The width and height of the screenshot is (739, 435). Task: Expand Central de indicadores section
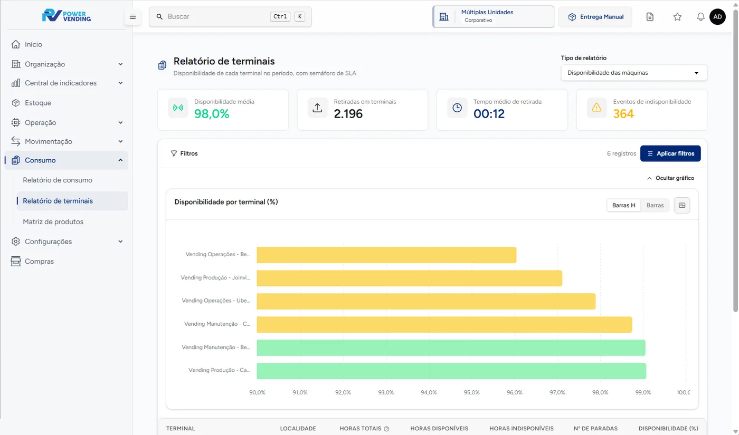(x=67, y=83)
